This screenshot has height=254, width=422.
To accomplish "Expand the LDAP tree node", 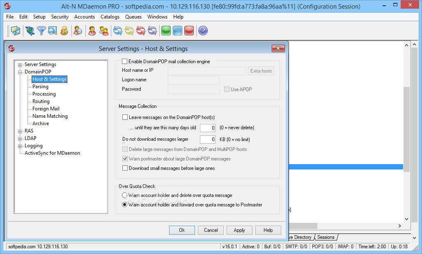I will [x=20, y=139].
